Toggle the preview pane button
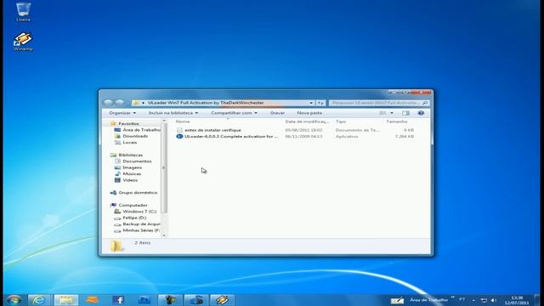The height and width of the screenshot is (306, 544). tap(405, 113)
